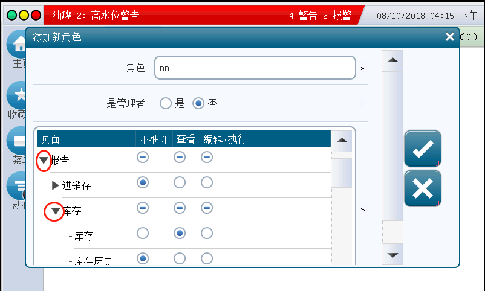Screen dimensions: 485x291
Task: Set 进销存 permission to 查看
Action: (x=180, y=182)
